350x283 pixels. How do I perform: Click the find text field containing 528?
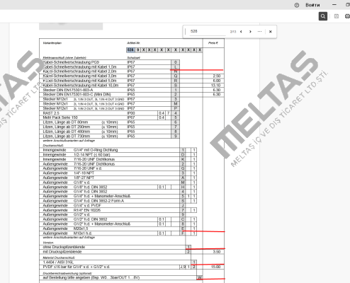208,31
